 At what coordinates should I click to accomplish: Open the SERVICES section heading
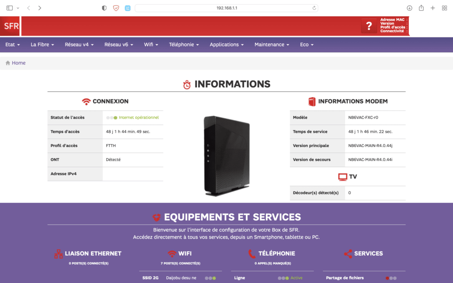(369, 253)
